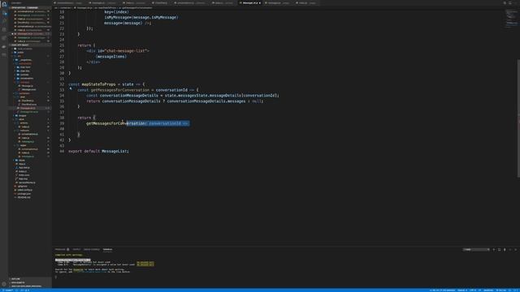Image resolution: width=520 pixels, height=292 pixels.
Task: Switch to the OUTPUT panel tab
Action: 76,249
